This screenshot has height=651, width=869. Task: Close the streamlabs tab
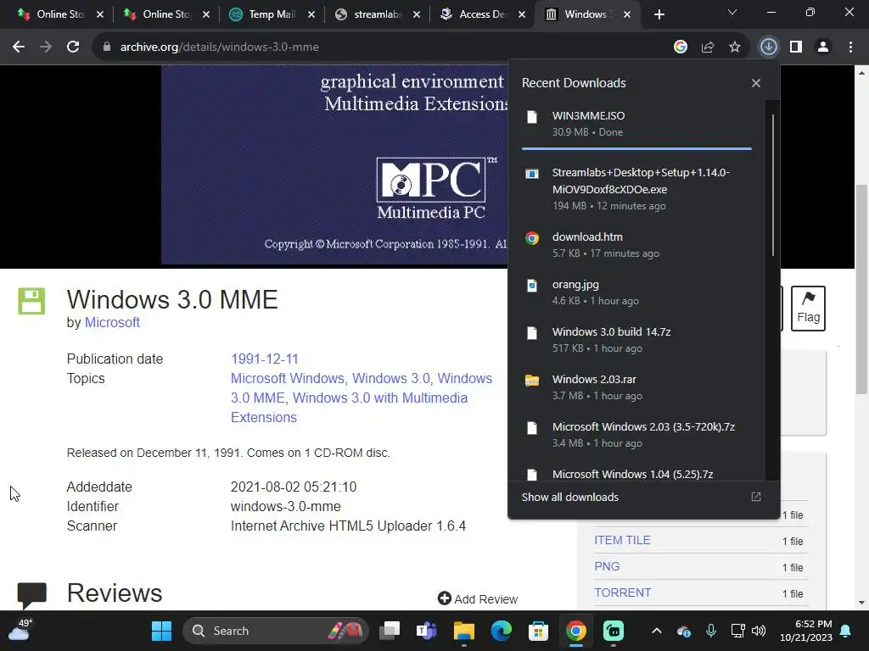click(417, 14)
